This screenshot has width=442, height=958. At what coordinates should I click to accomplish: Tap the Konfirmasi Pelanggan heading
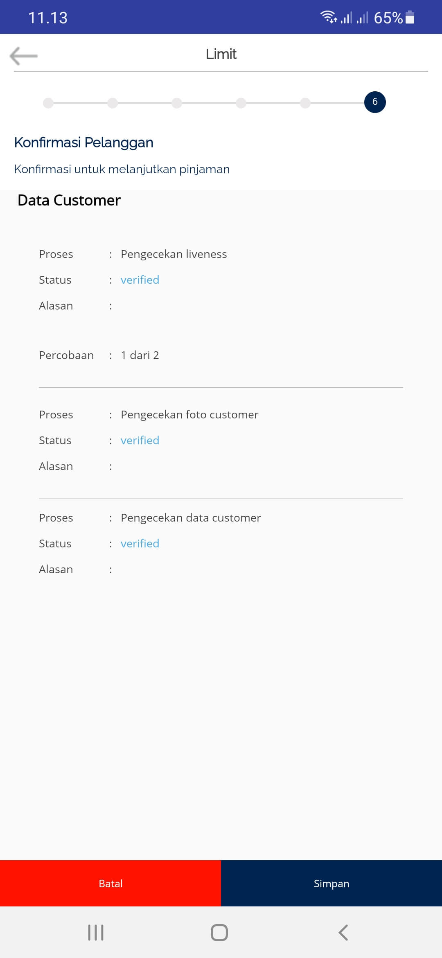pyautogui.click(x=84, y=142)
